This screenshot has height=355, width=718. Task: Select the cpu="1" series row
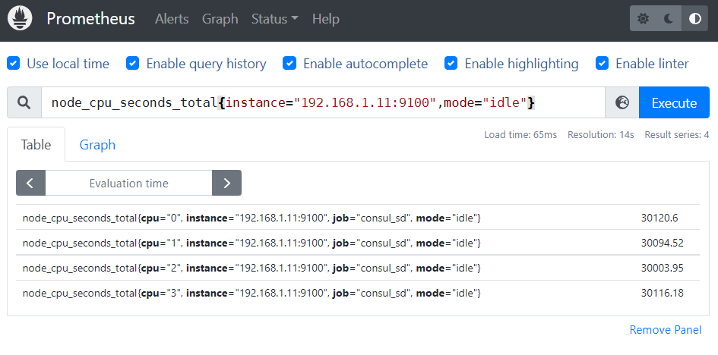(x=358, y=242)
